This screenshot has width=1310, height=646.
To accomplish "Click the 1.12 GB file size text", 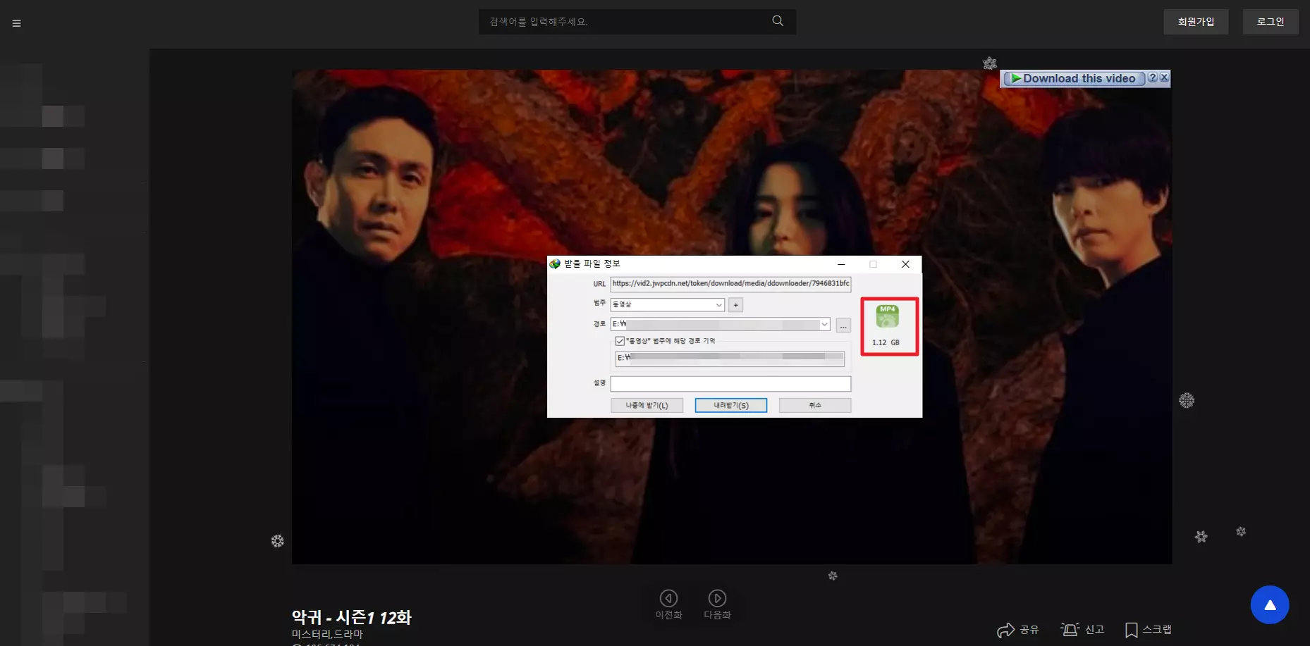I will coord(886,342).
